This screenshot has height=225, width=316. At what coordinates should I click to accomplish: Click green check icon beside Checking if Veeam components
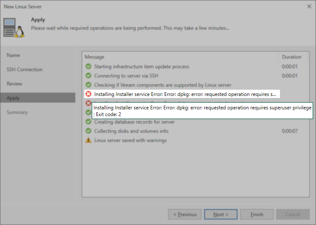(88, 85)
